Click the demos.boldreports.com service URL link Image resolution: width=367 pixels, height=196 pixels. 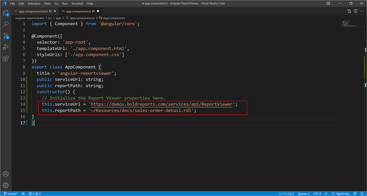(161, 104)
